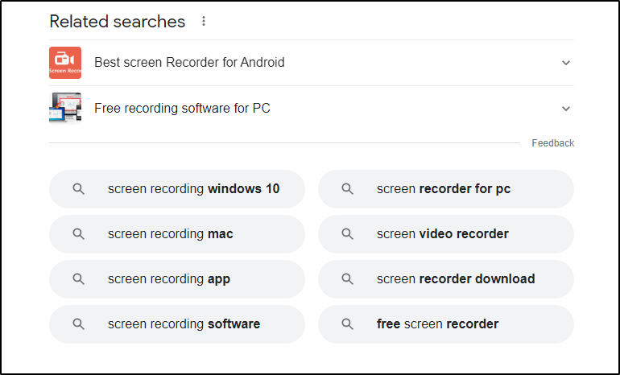Expand Best screen Recorder for Android chevron
Image resolution: width=620 pixels, height=375 pixels.
click(565, 63)
